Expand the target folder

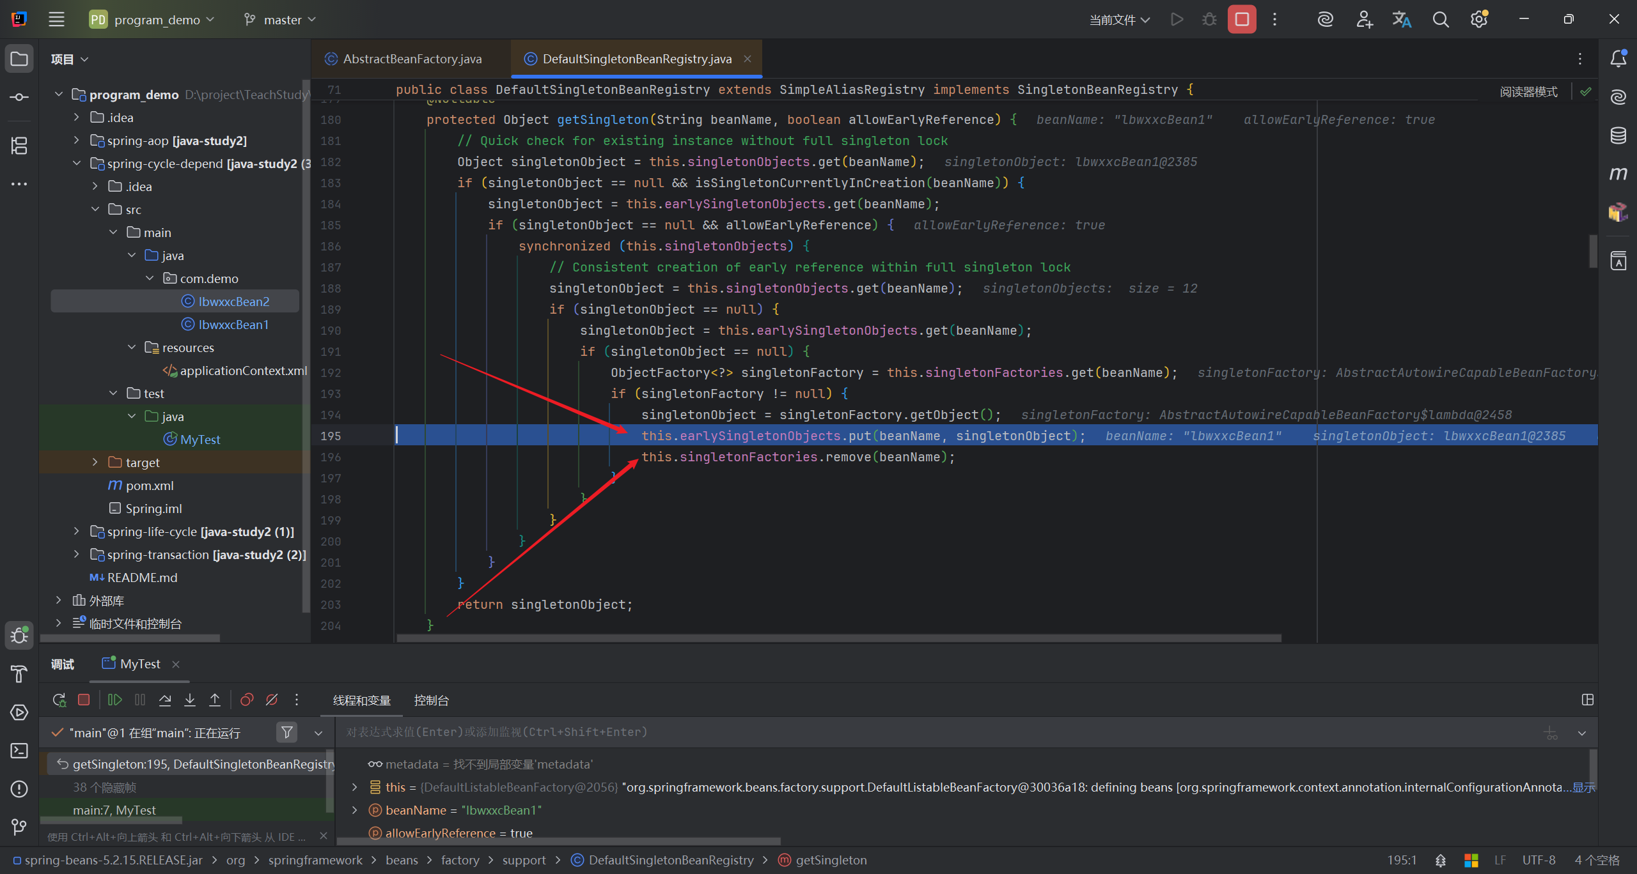point(95,462)
